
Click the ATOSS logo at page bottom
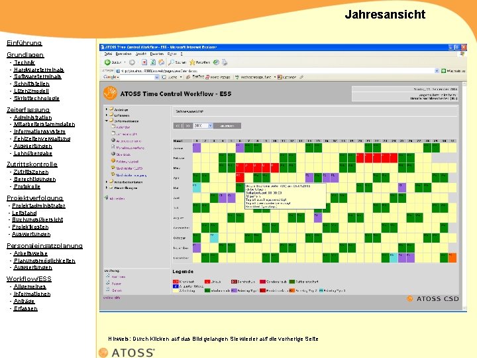pos(127,353)
